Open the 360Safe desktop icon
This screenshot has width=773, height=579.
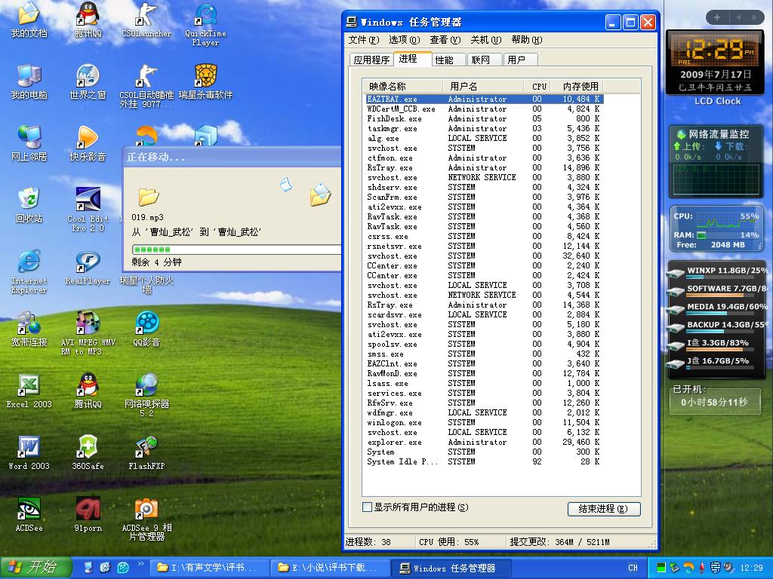point(88,448)
